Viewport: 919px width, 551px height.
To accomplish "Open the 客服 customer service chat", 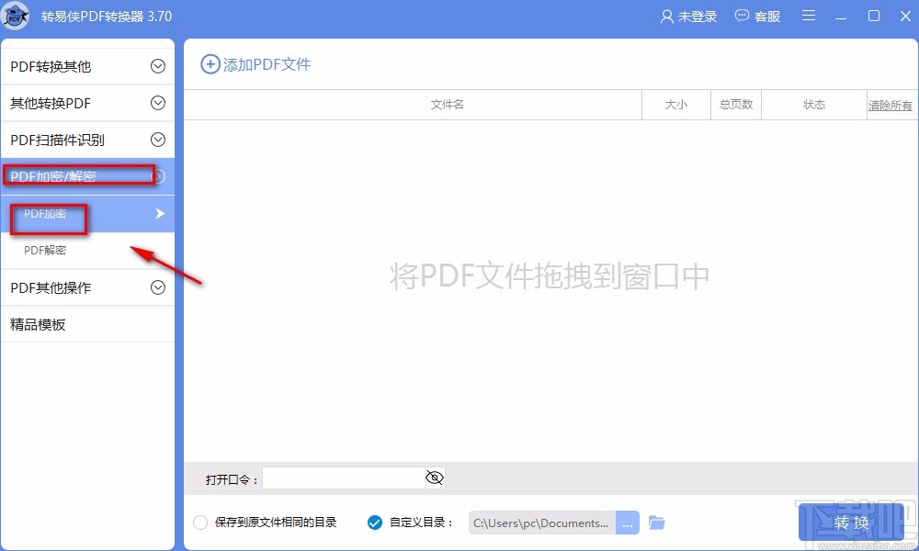I will pos(757,16).
